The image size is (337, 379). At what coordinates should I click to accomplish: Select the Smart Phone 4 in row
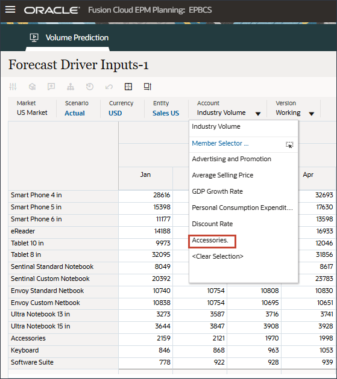[x=63, y=196]
